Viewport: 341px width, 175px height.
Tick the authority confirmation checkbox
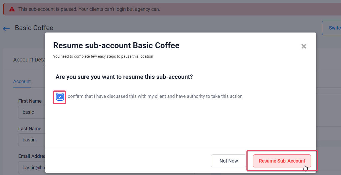[60, 97]
